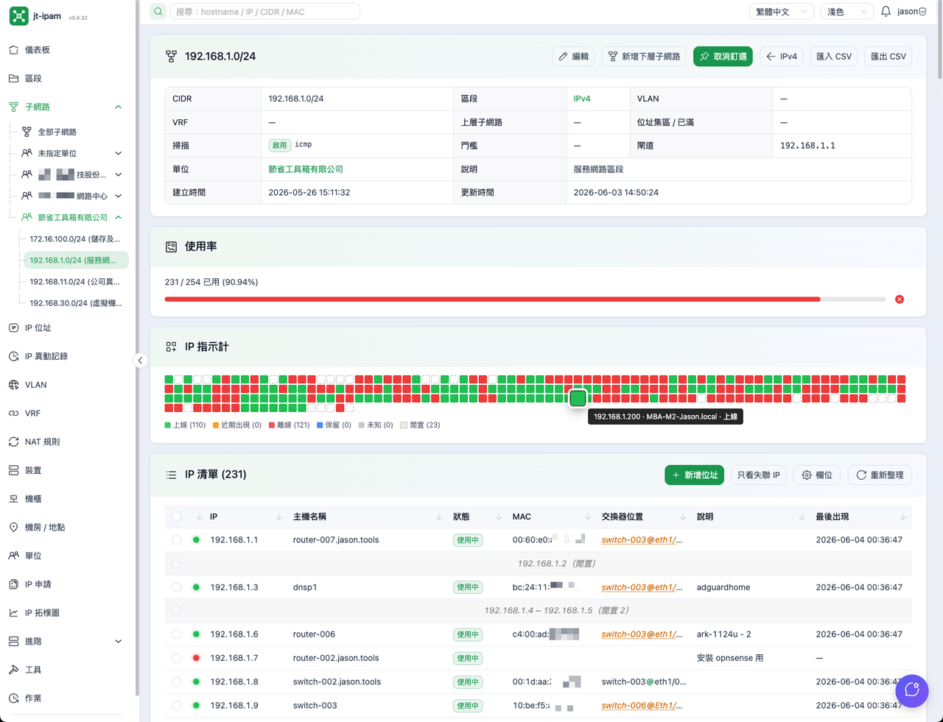943x722 pixels.
Task: Select the checkbox for 192.168.1.6 row
Action: [177, 634]
